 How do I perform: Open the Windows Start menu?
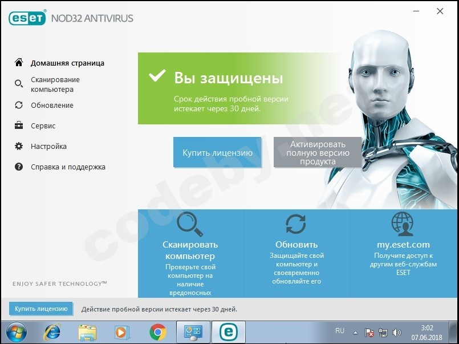point(17,332)
